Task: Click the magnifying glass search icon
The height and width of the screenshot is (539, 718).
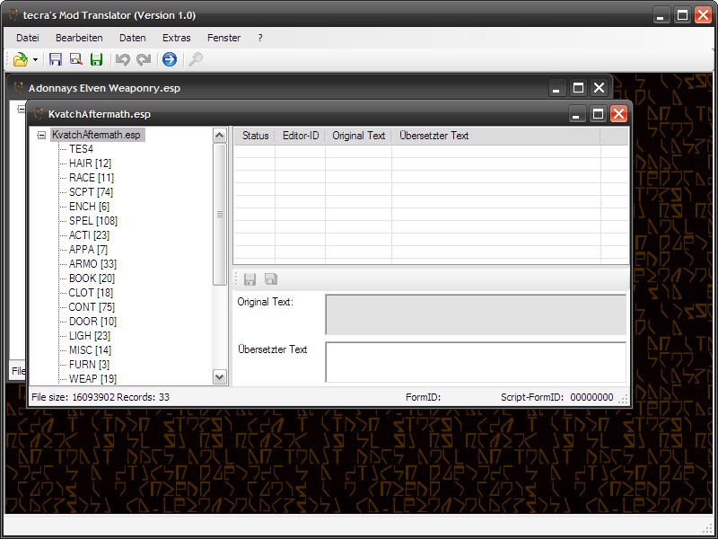Action: click(x=195, y=59)
